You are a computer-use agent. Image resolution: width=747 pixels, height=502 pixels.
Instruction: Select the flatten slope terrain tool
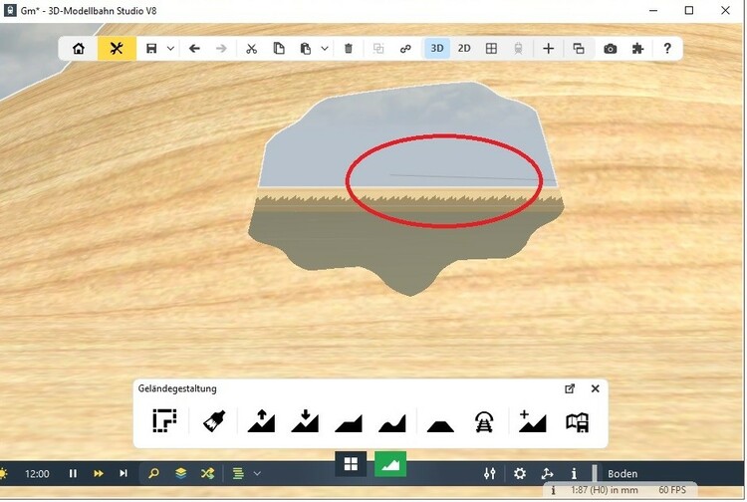coord(349,423)
